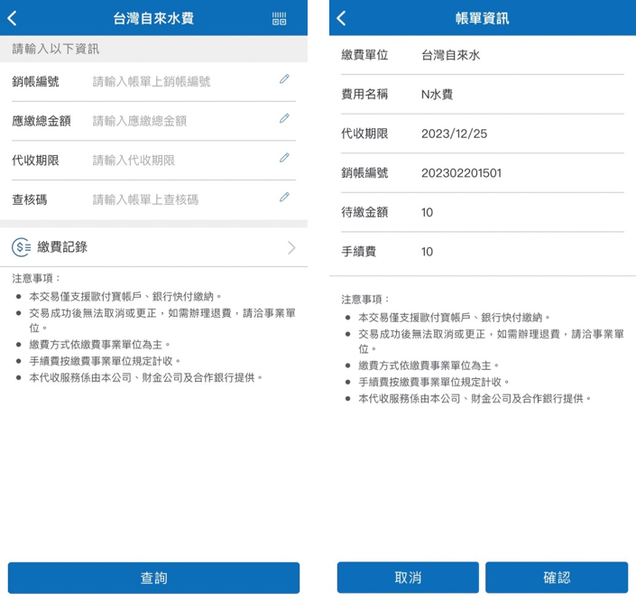Click the 應繳總金額 label
The height and width of the screenshot is (602, 636).
coord(41,121)
